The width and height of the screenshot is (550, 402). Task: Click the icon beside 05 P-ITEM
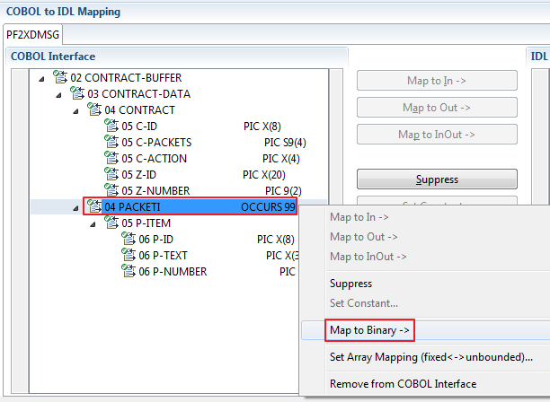111,223
